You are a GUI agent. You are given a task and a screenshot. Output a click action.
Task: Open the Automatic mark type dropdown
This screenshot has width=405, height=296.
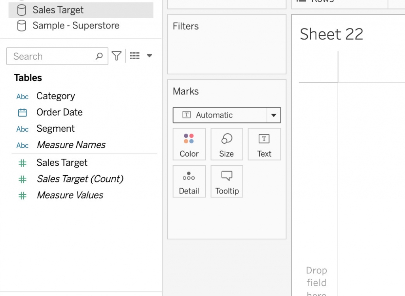pos(273,115)
